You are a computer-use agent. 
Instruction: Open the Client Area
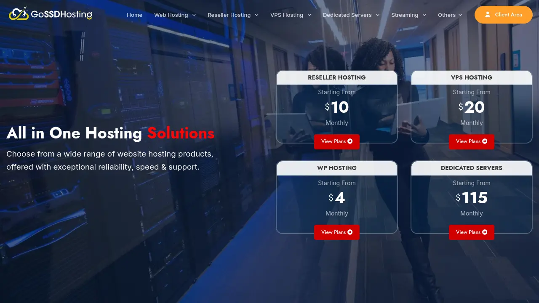coord(504,14)
